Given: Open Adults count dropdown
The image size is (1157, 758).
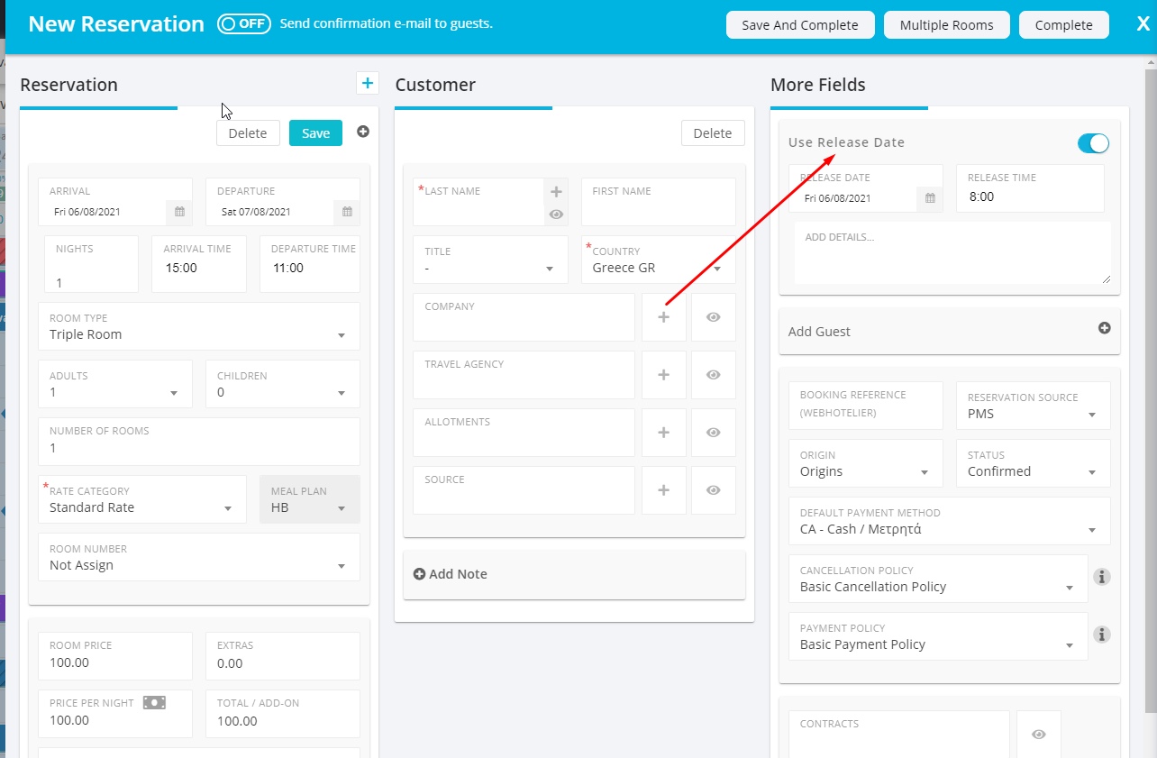Looking at the screenshot, I should [x=115, y=384].
